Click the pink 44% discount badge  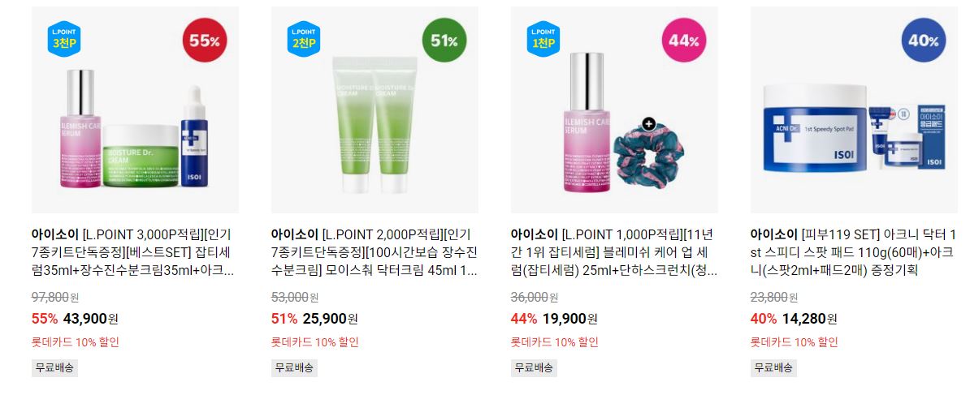[683, 40]
